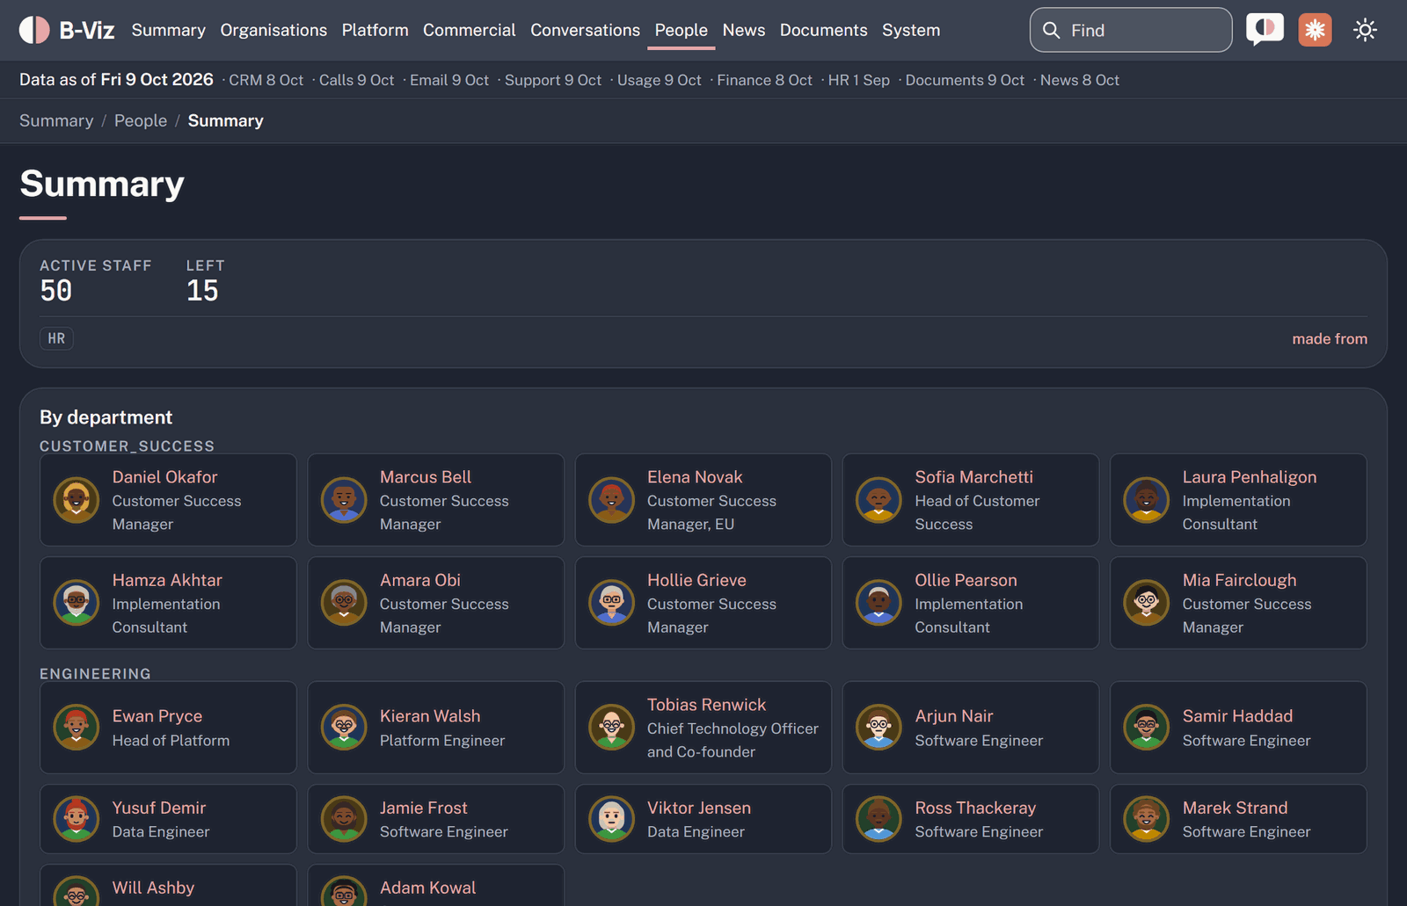Click the 'made from' link
The height and width of the screenshot is (906, 1407).
click(1330, 338)
